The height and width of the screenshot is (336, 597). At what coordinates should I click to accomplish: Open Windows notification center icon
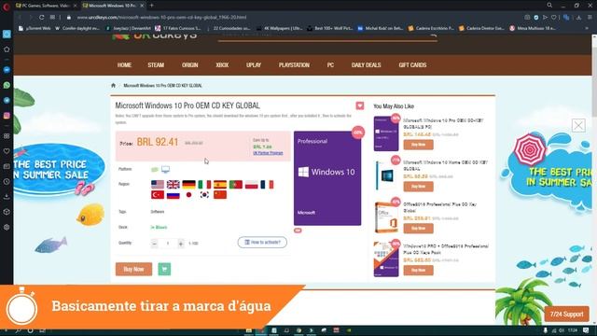(586, 330)
